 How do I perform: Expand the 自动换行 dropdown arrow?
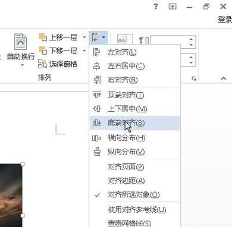click(x=22, y=65)
